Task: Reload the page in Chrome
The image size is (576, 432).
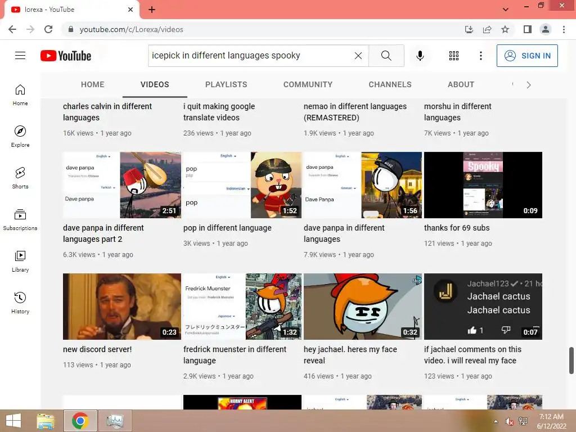Action: [x=48, y=29]
